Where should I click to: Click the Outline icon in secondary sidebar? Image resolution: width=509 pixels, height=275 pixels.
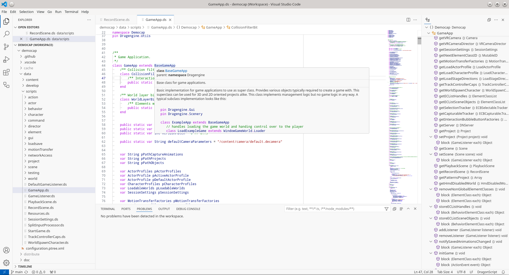tap(428, 20)
